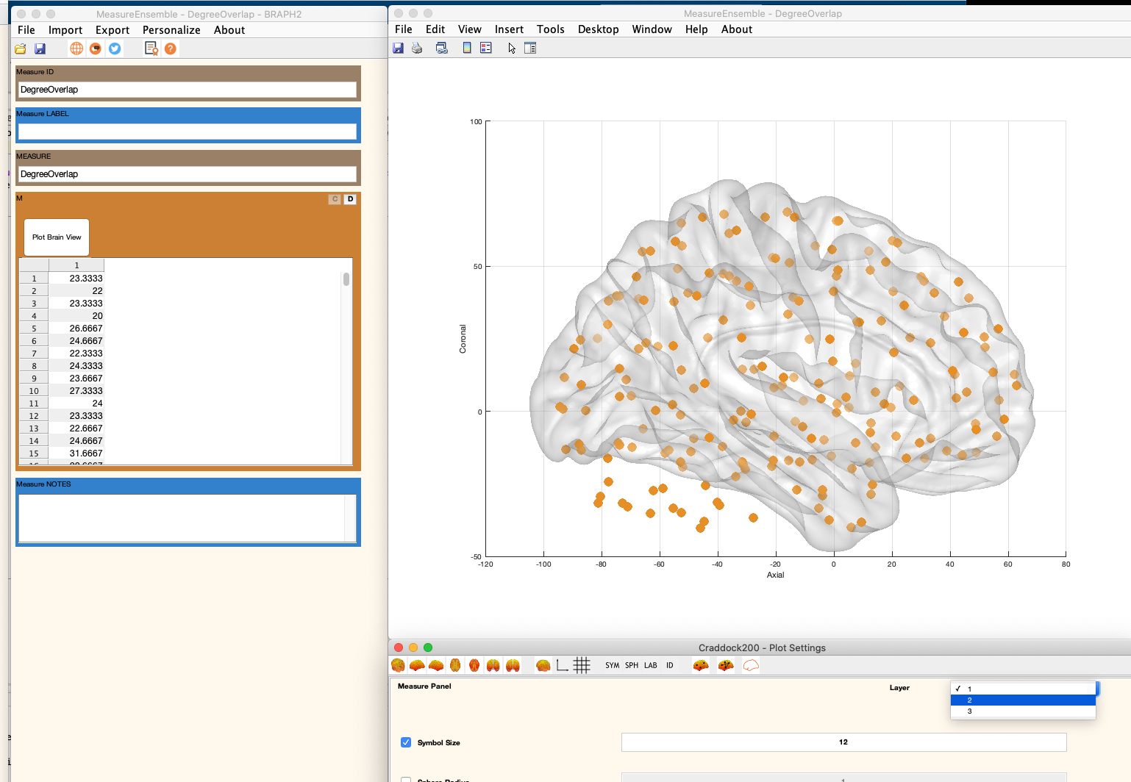
Task: Click the Twitter icon in the toolbar
Action: pyautogui.click(x=115, y=49)
